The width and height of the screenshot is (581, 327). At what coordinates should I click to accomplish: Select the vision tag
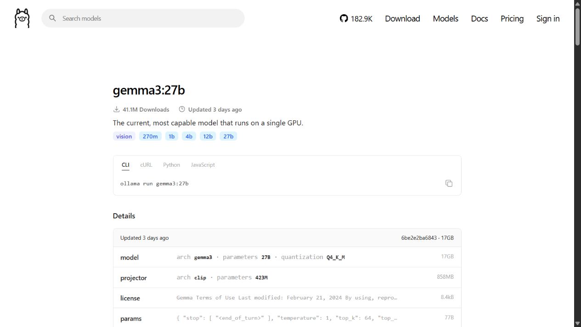[124, 136]
